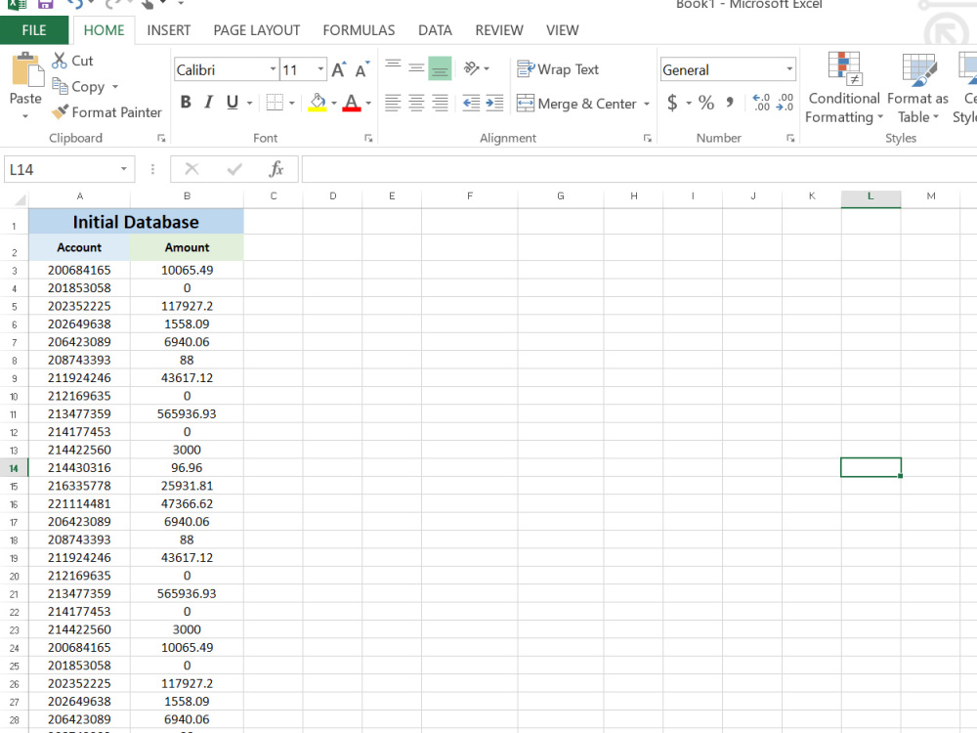Open Font dialog launcher
The width and height of the screenshot is (977, 733).
click(368, 139)
